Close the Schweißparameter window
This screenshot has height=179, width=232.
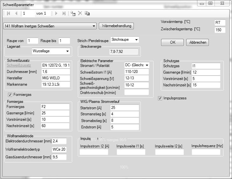(222, 3)
